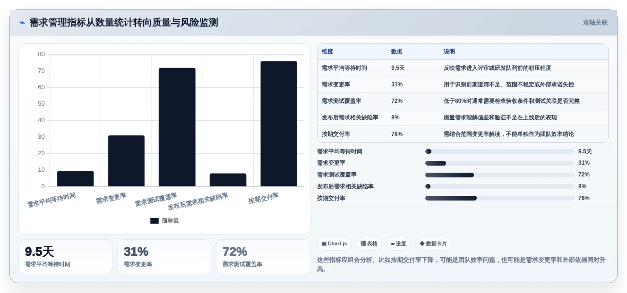Viewport: 627px width, 293px height.
Task: Click x-axis label 按期交付率 under chart
Action: [x=264, y=198]
